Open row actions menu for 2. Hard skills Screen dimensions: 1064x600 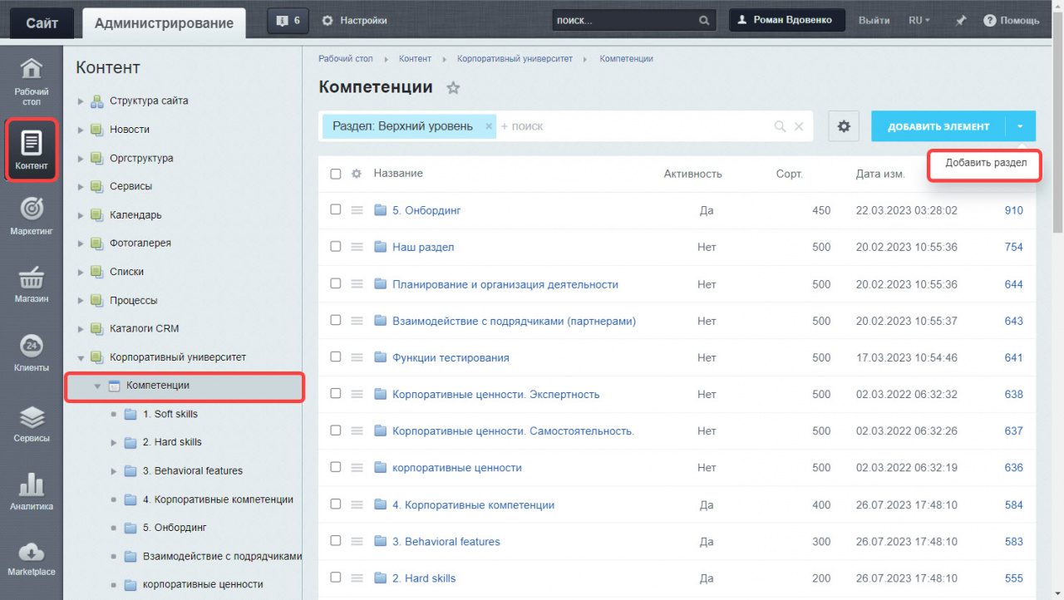(357, 578)
